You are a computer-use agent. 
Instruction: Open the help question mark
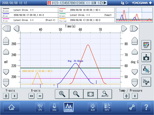tap(146, 107)
